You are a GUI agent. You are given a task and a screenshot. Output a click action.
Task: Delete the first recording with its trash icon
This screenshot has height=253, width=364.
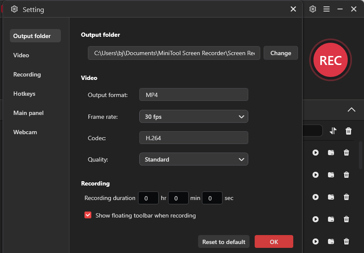click(x=346, y=153)
